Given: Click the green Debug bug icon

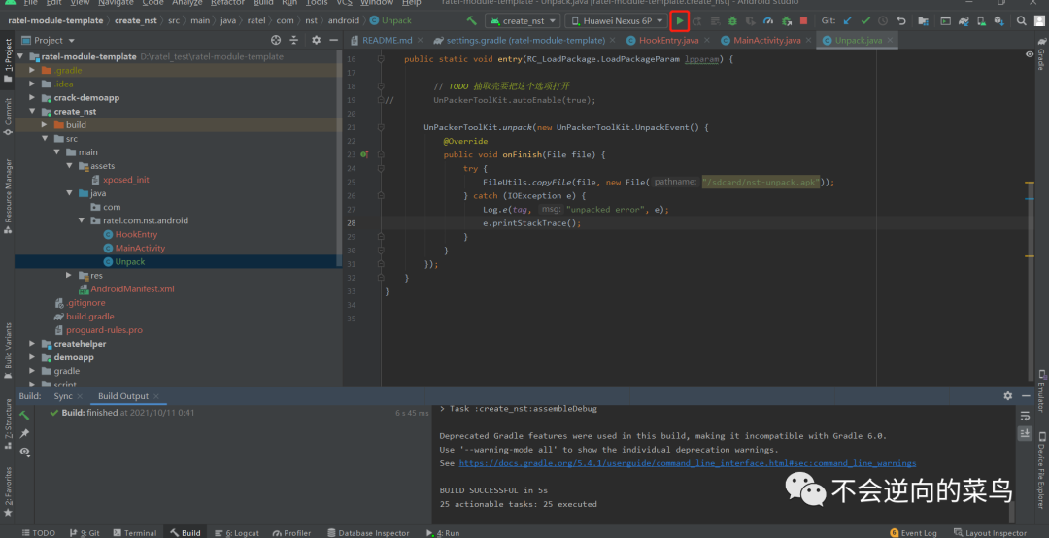Looking at the screenshot, I should [x=732, y=21].
